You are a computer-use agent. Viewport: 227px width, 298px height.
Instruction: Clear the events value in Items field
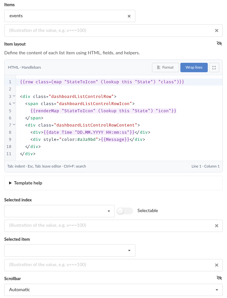[x=129, y=16]
